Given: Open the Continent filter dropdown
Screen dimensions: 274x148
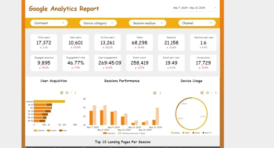Looking at the screenshot, I should (x=49, y=23).
